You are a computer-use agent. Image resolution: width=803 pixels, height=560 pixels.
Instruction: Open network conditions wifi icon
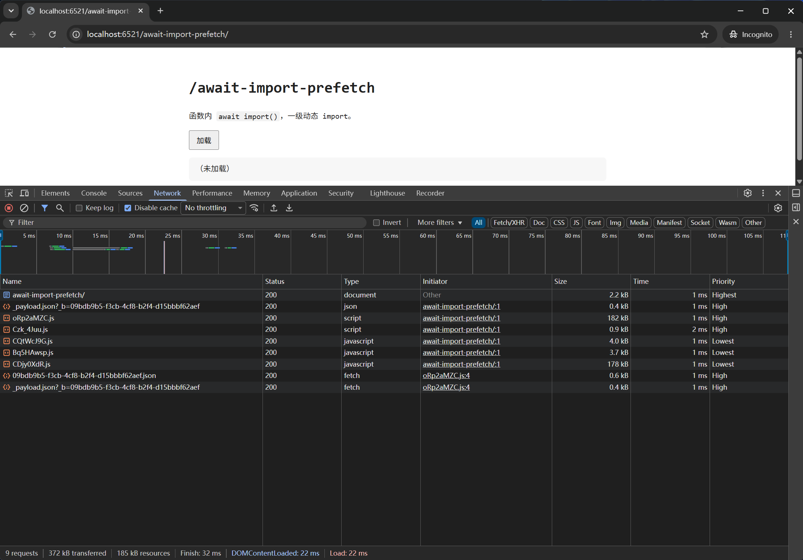[x=254, y=208]
